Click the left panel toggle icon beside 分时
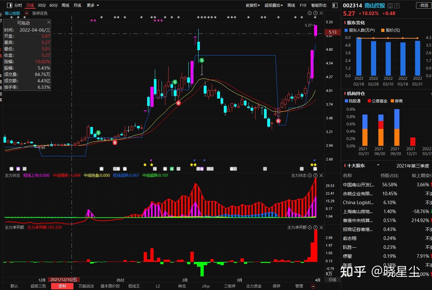 pos(9,5)
